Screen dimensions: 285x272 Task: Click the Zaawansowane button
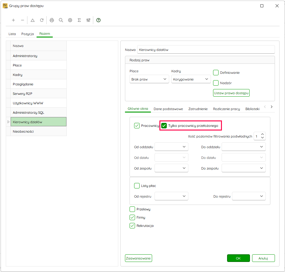click(138, 258)
